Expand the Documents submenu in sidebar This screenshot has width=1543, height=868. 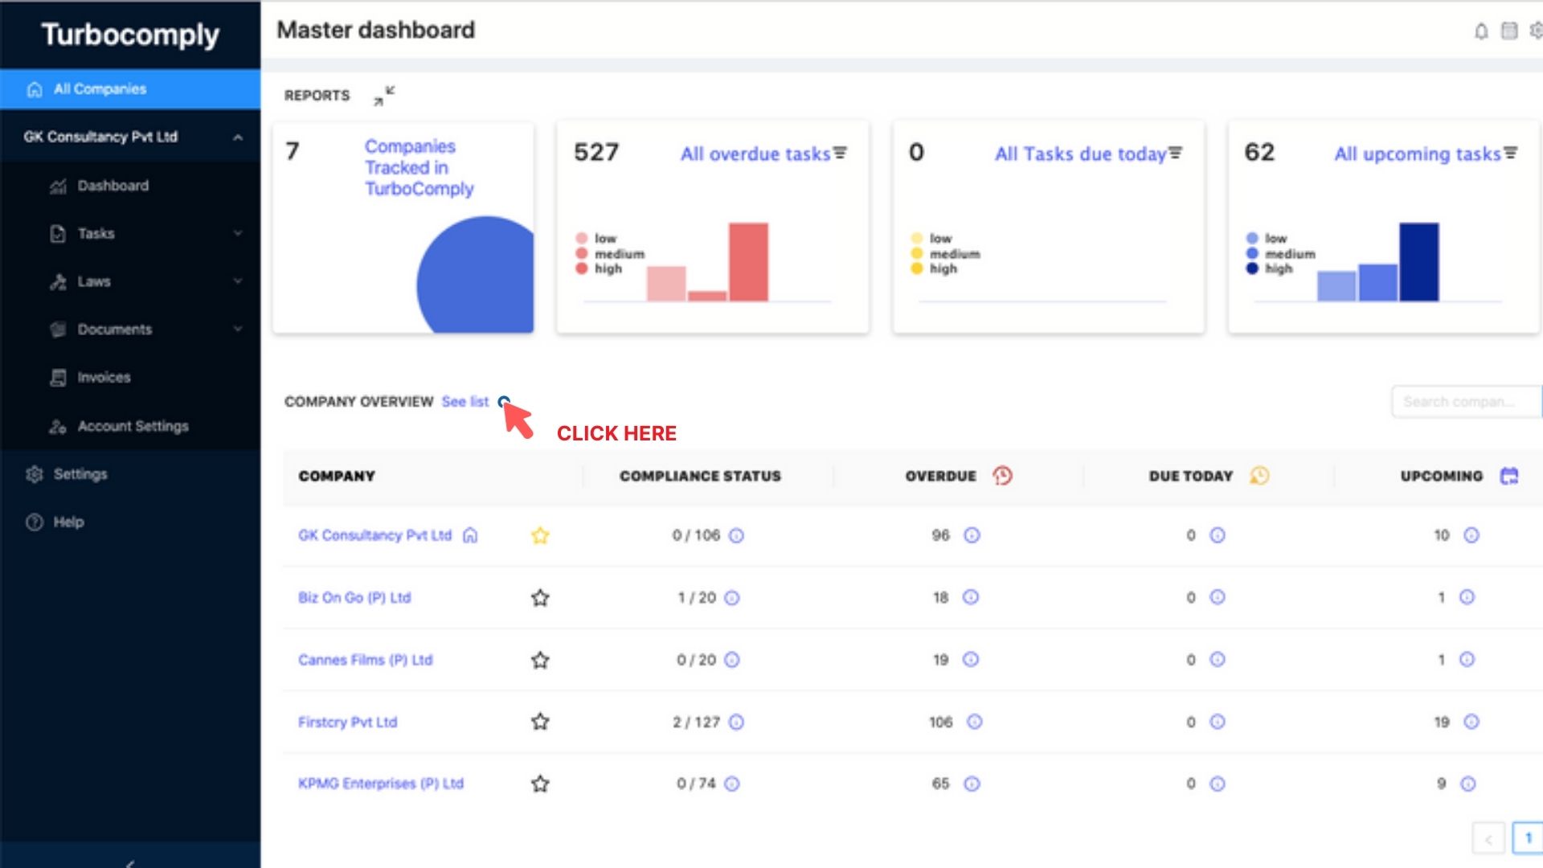(237, 330)
